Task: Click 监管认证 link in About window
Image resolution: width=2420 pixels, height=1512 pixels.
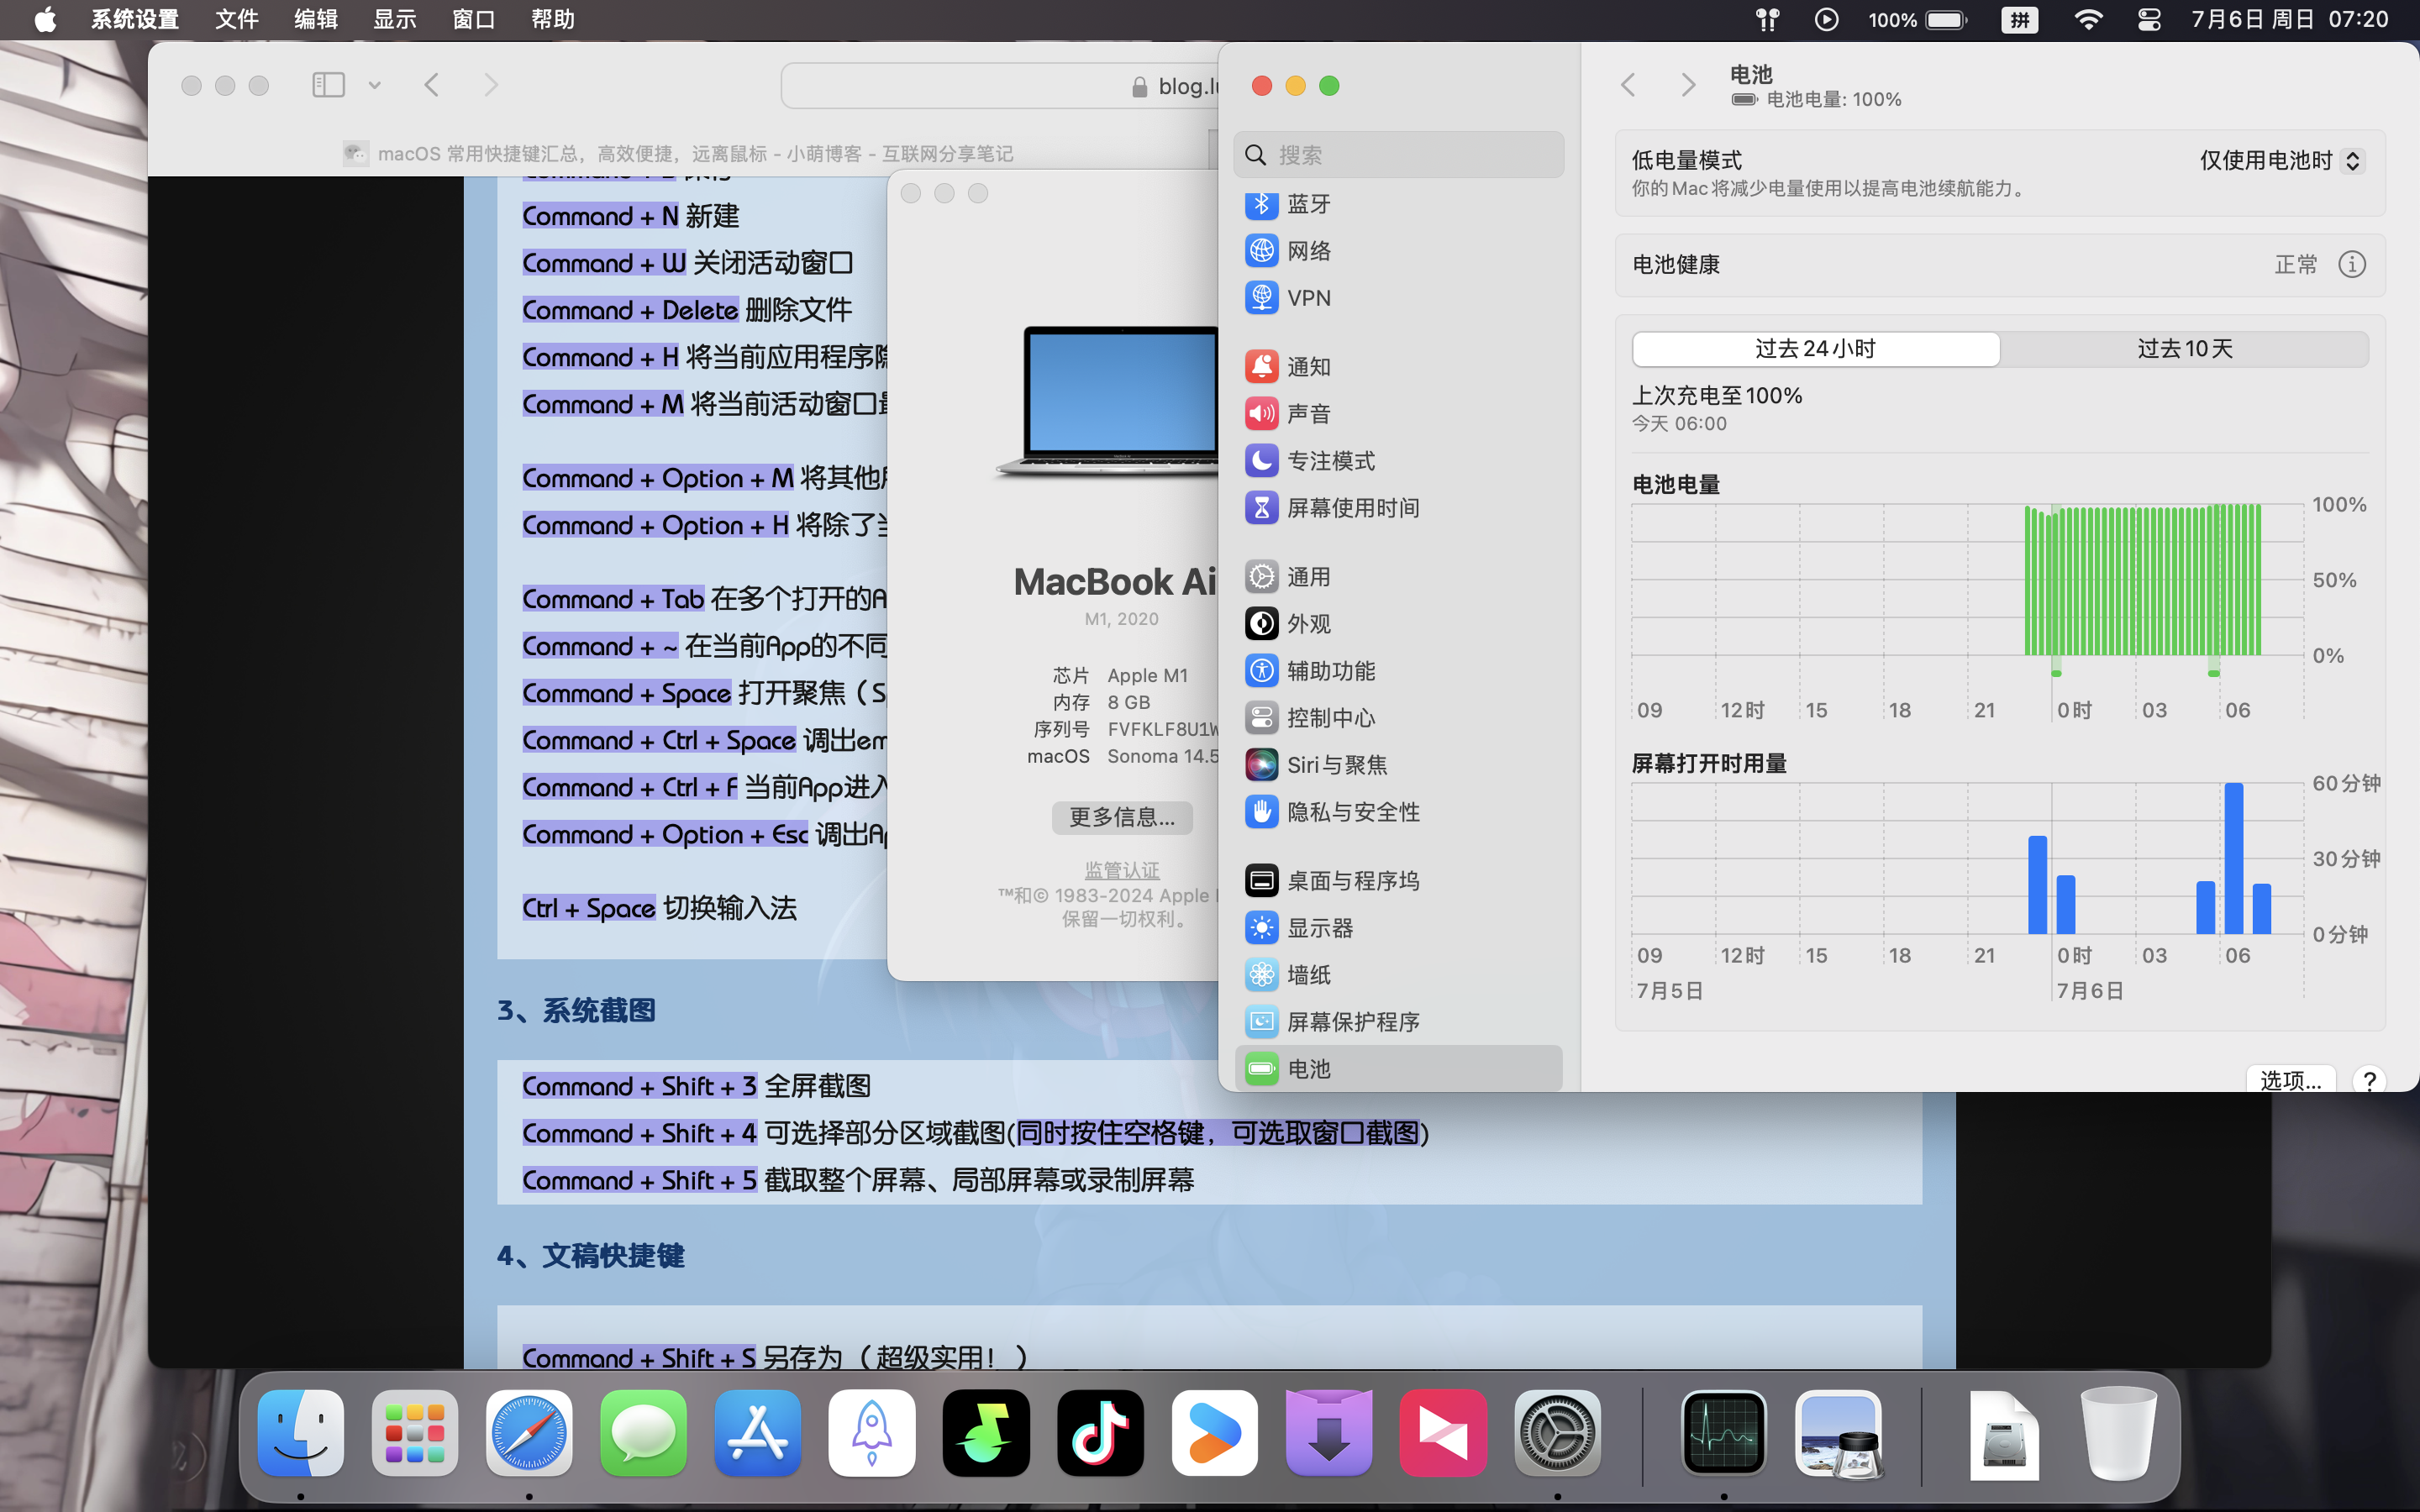Action: point(1122,870)
